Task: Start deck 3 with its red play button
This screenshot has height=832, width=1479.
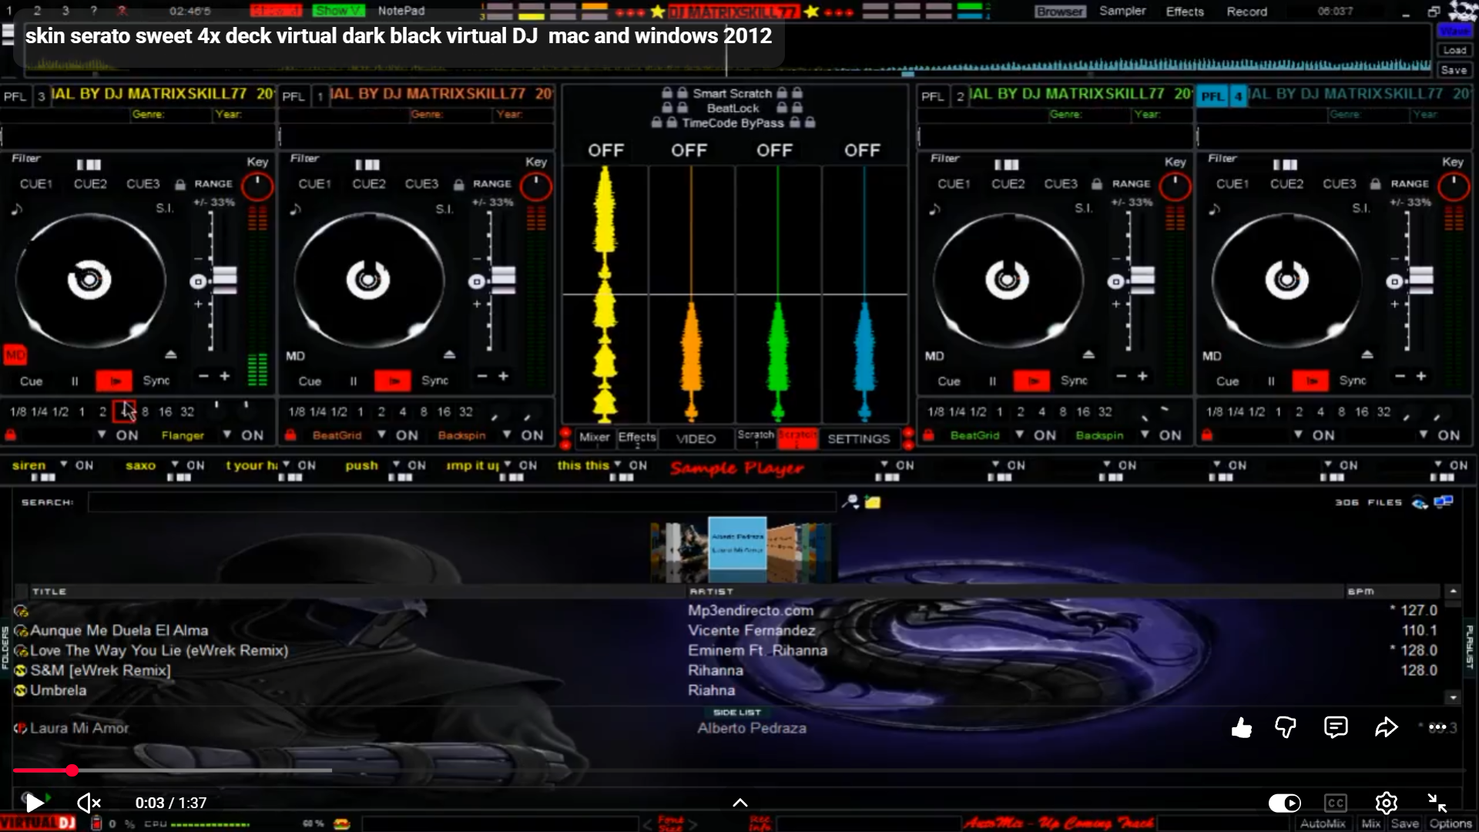Action: click(x=114, y=381)
